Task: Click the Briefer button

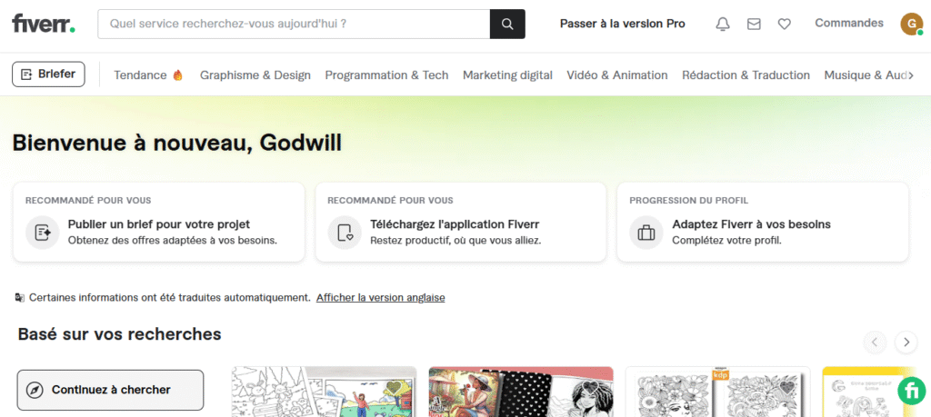Action: pyautogui.click(x=48, y=74)
